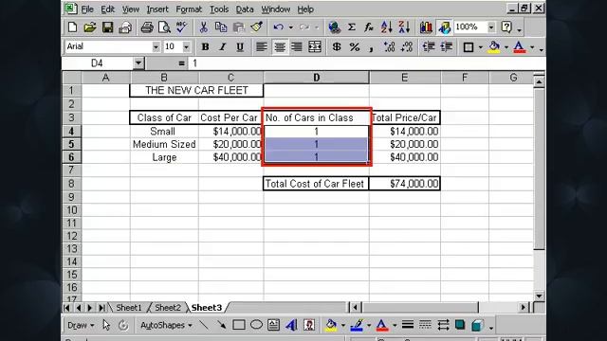Insert WordArt from Drawing toolbar
Screen dimensions: 607x341
[x=291, y=325]
